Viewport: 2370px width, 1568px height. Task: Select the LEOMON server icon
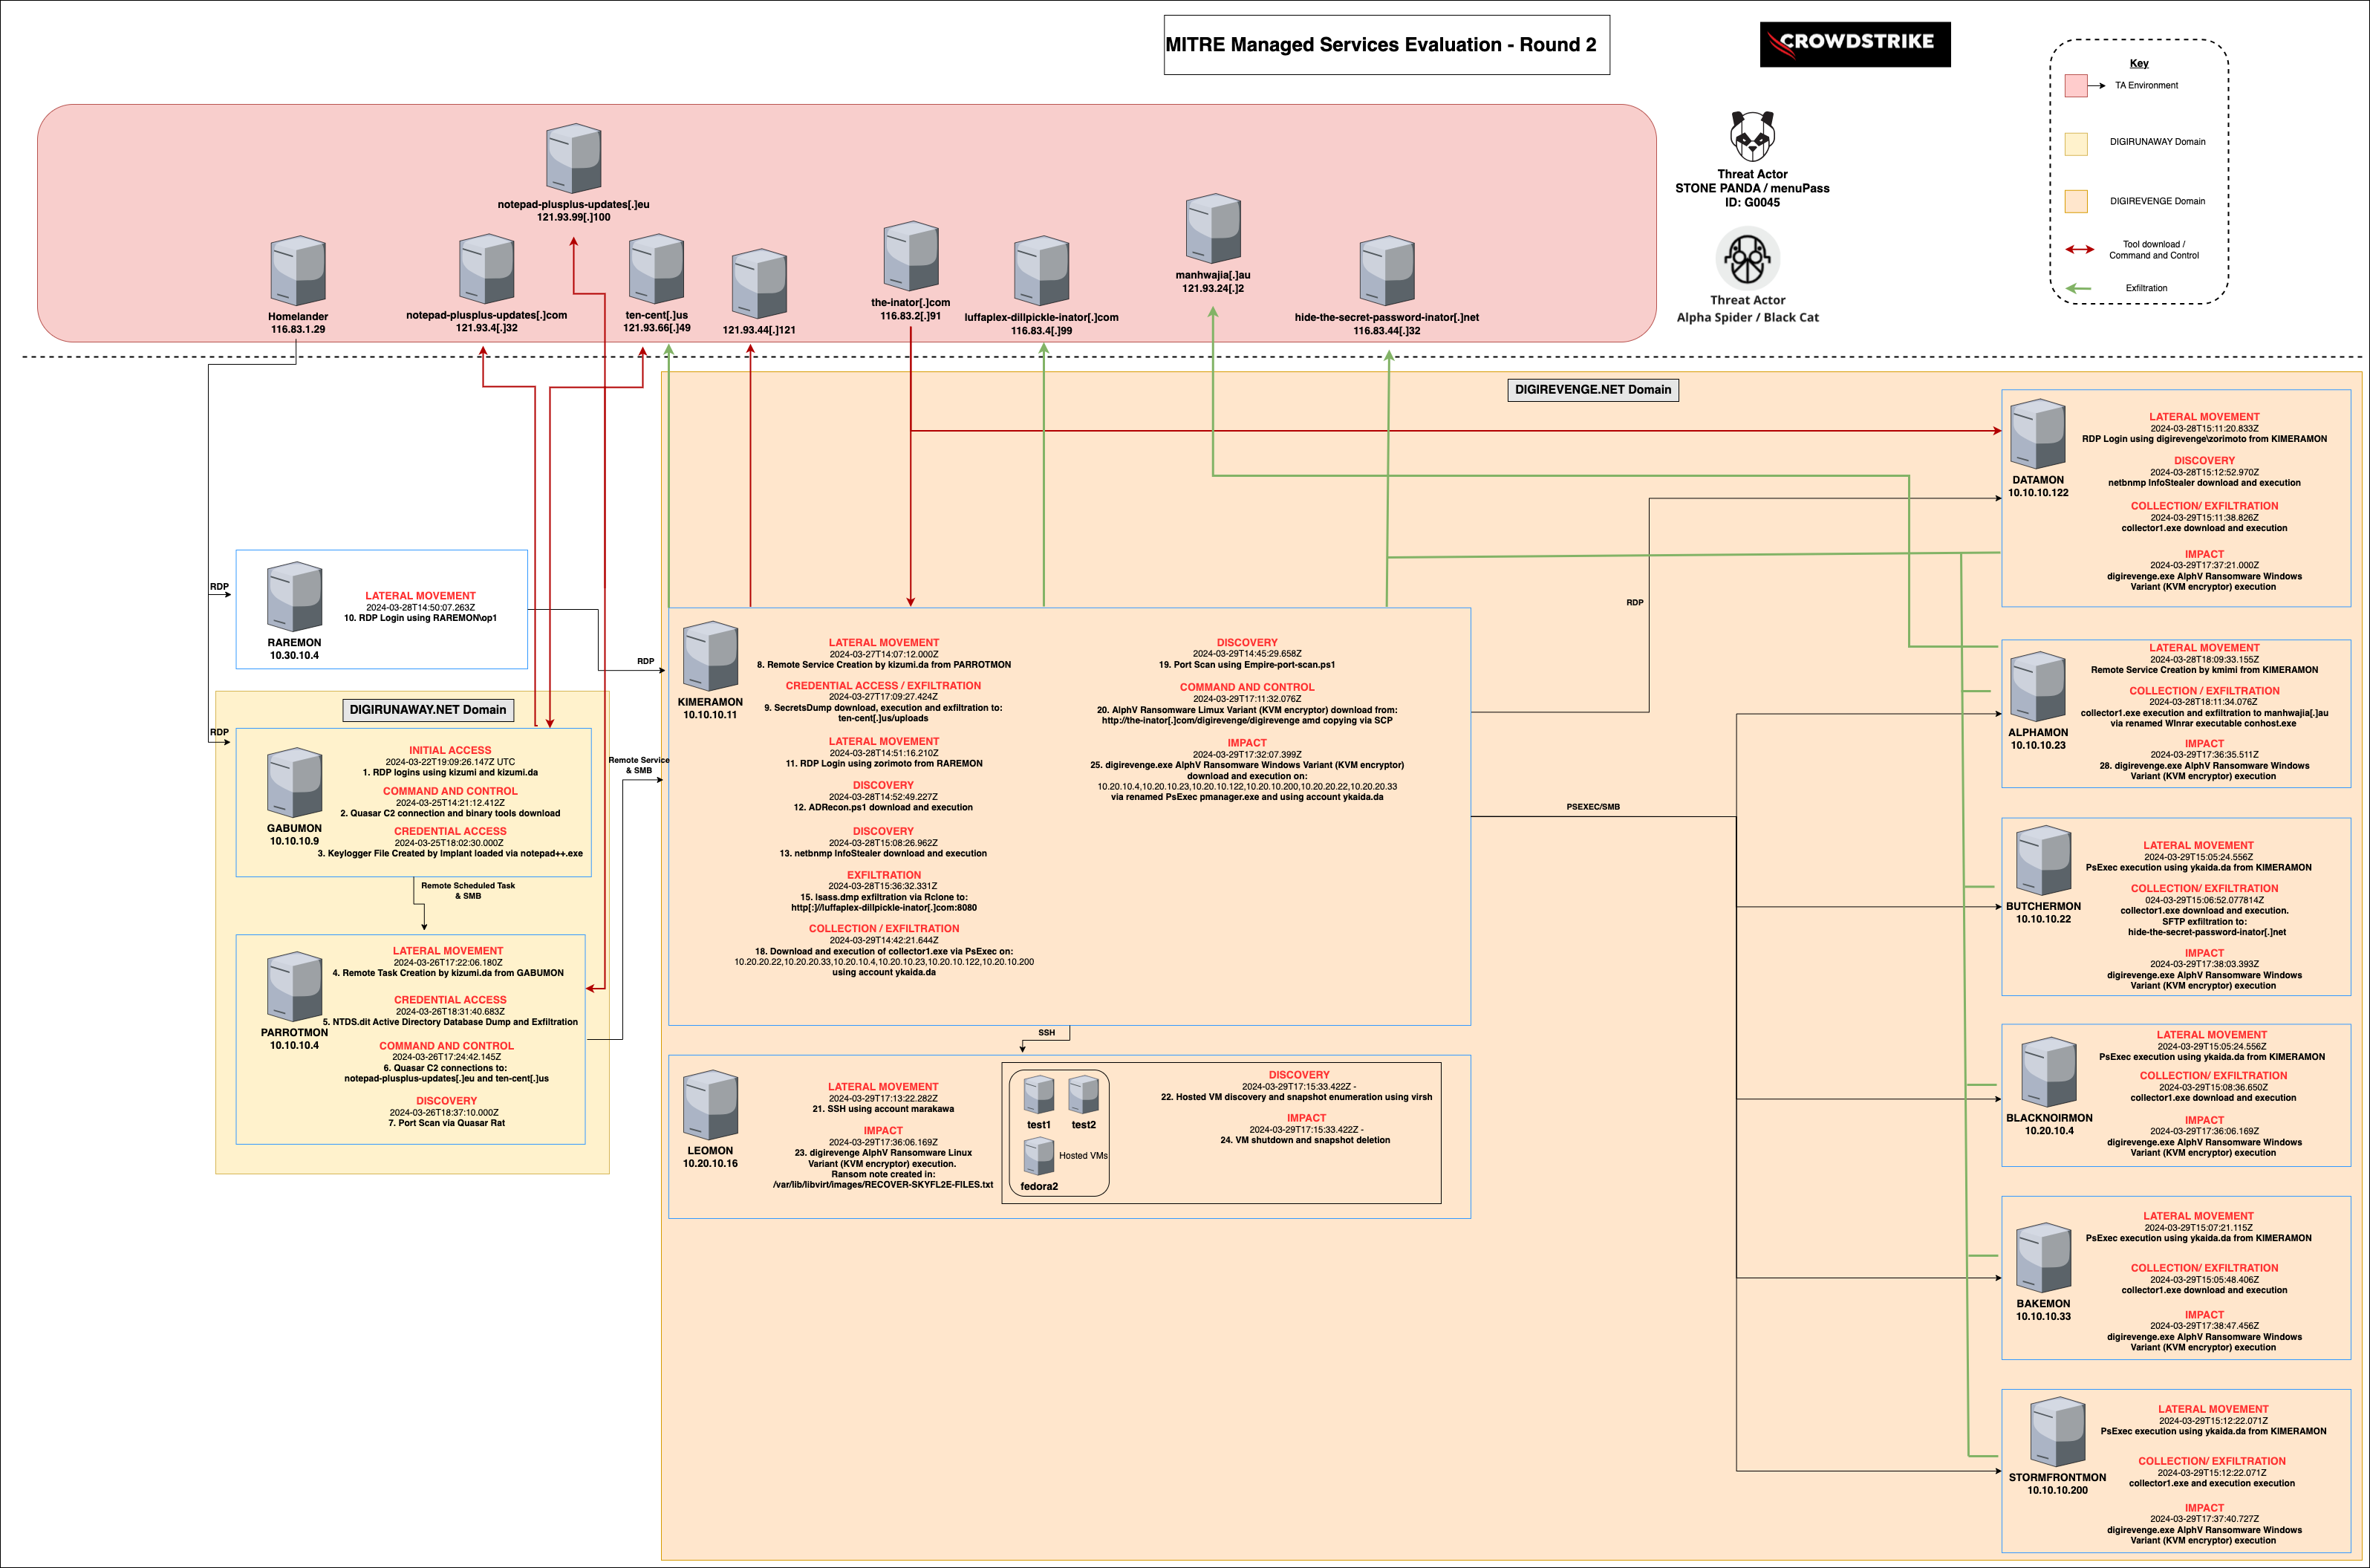[x=710, y=1105]
